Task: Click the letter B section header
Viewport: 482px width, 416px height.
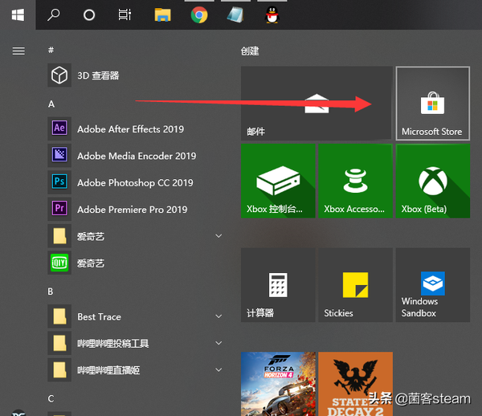Action: pyautogui.click(x=51, y=292)
